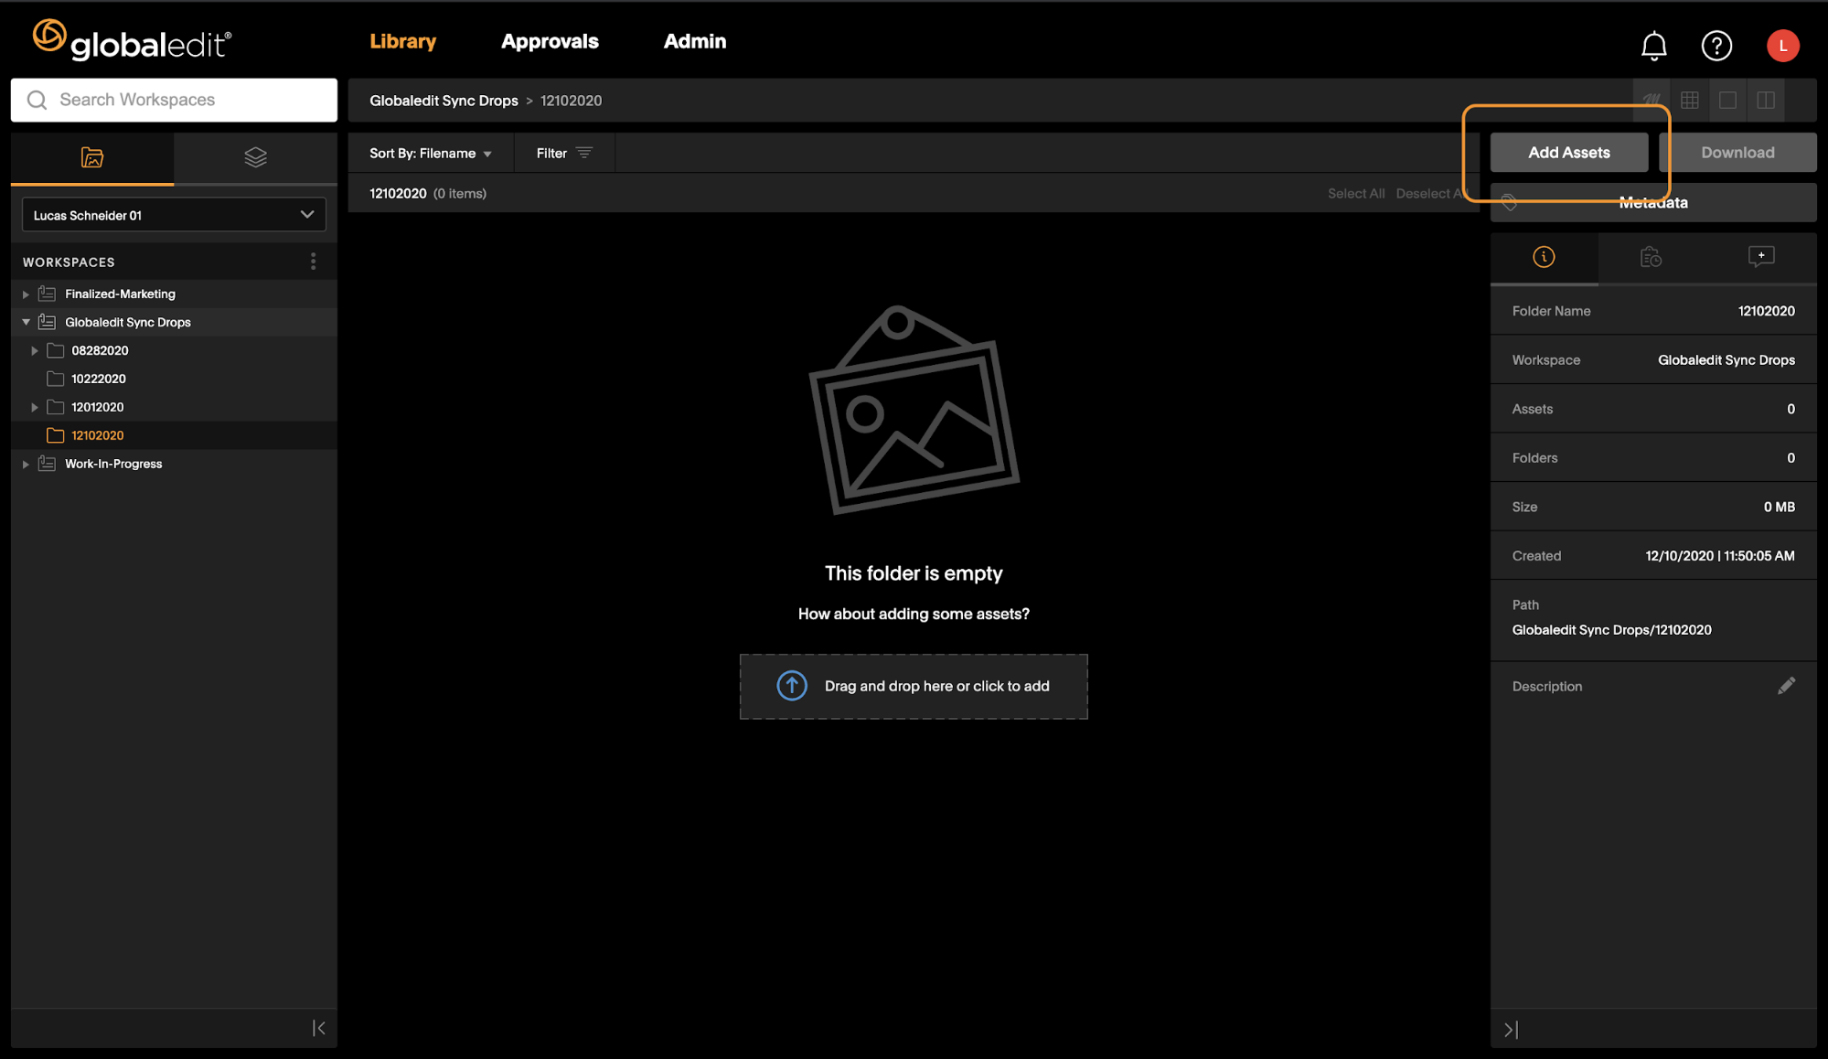Click Globaledit Sync Drops breadcrumb

444,101
